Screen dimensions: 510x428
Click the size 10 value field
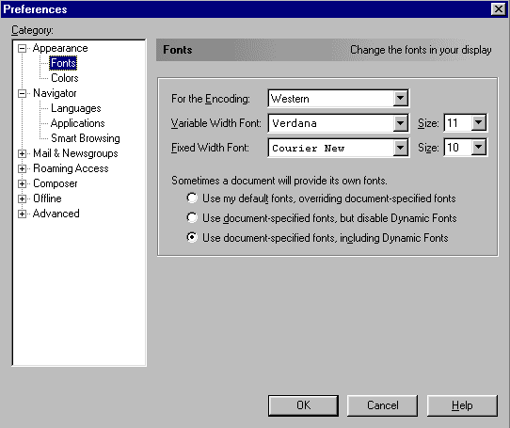458,147
